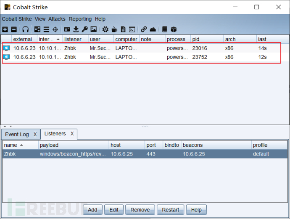Sort sessions by listener column

click(x=75, y=39)
